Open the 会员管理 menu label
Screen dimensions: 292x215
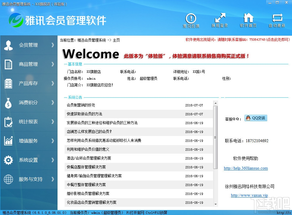click(x=28, y=45)
